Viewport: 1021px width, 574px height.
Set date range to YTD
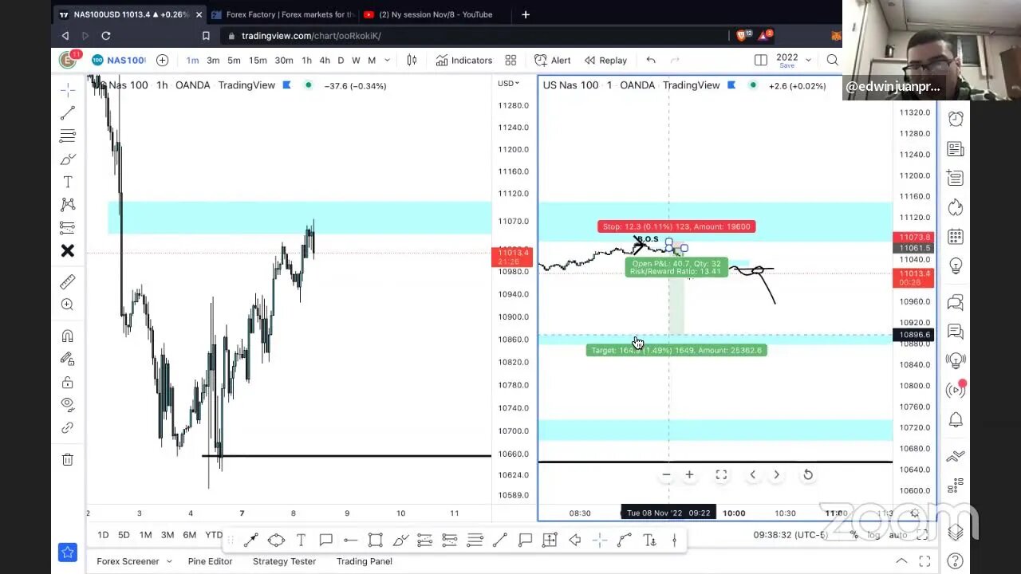[x=214, y=535]
